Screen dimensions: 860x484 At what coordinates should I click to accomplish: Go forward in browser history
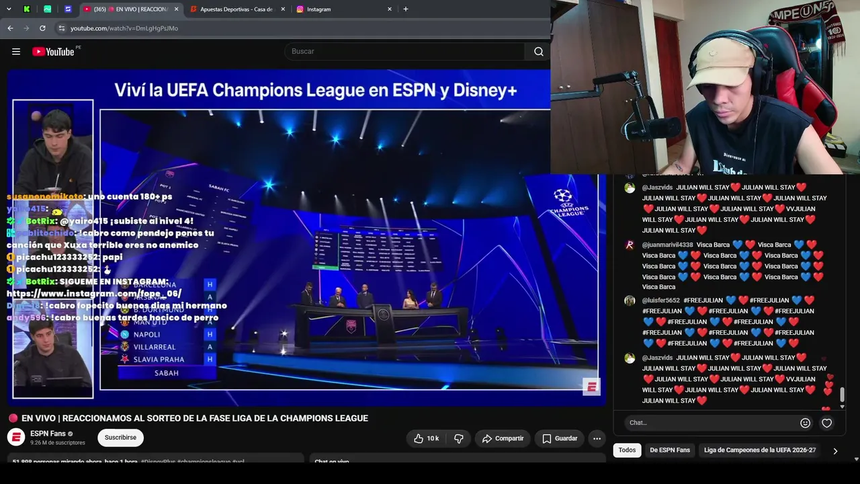(x=26, y=28)
